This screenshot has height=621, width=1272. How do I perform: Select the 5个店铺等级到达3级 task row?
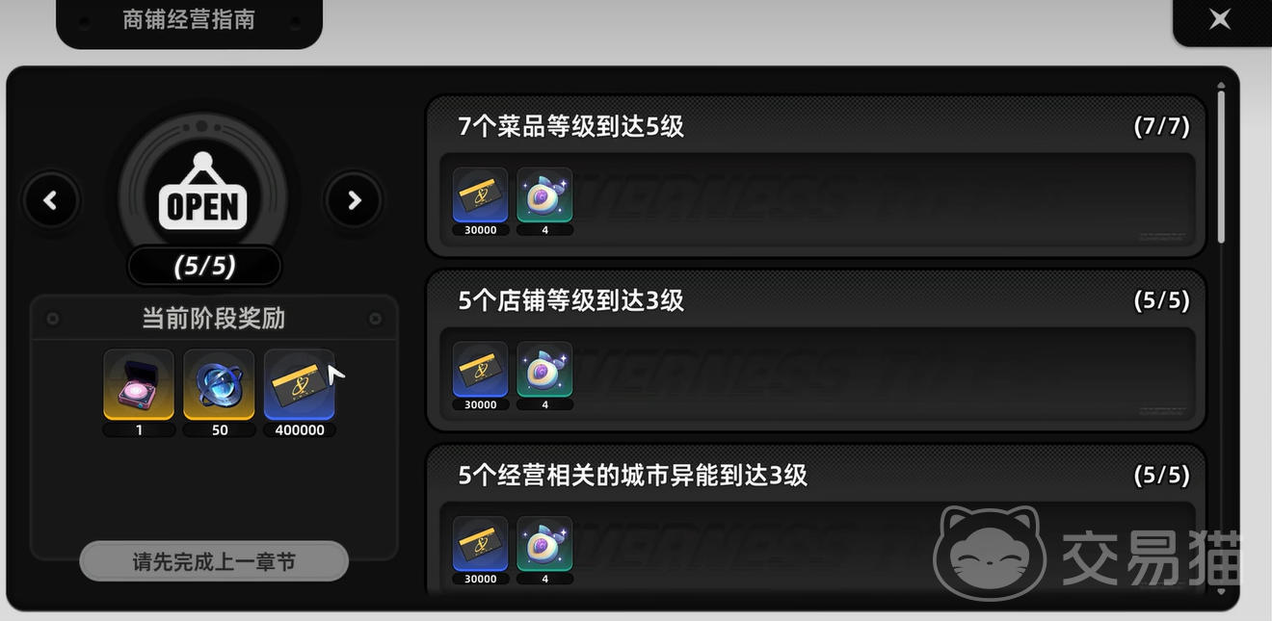click(815, 350)
